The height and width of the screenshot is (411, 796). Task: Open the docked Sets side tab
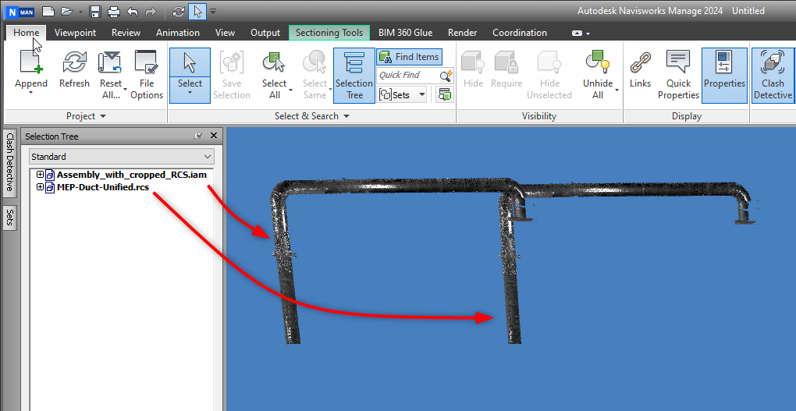click(9, 219)
